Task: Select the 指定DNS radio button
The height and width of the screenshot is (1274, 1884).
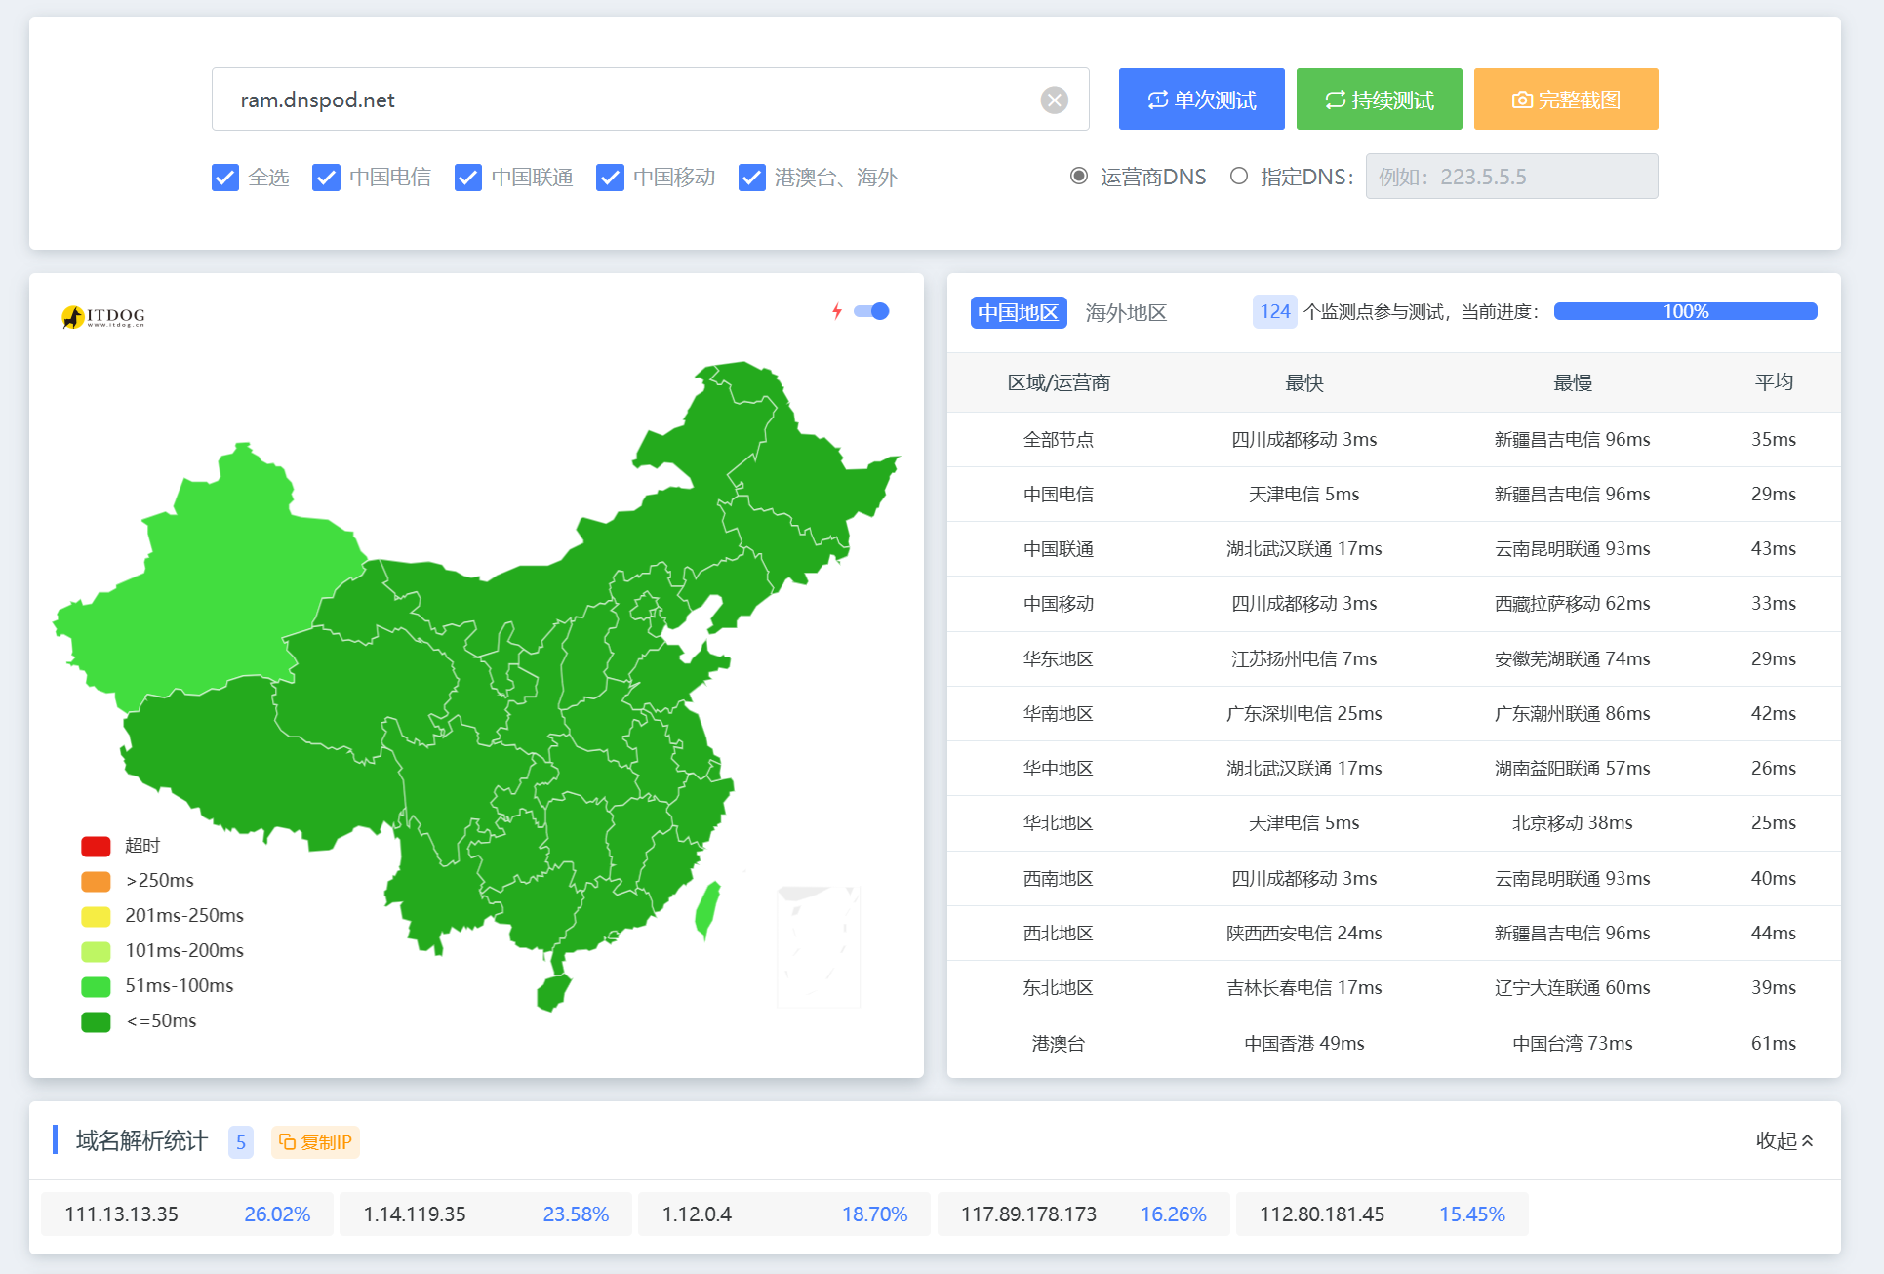Action: (1239, 177)
